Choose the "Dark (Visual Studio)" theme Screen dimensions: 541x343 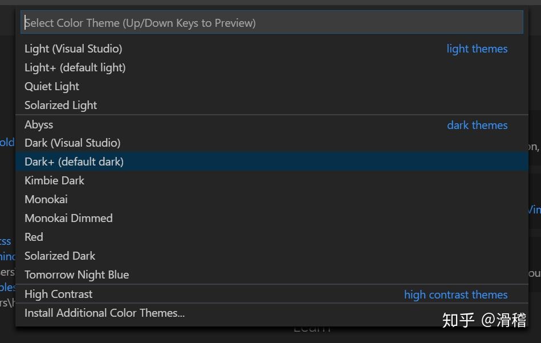coord(72,143)
